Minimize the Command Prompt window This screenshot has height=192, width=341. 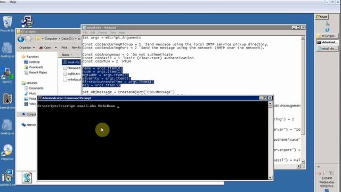(x=261, y=98)
